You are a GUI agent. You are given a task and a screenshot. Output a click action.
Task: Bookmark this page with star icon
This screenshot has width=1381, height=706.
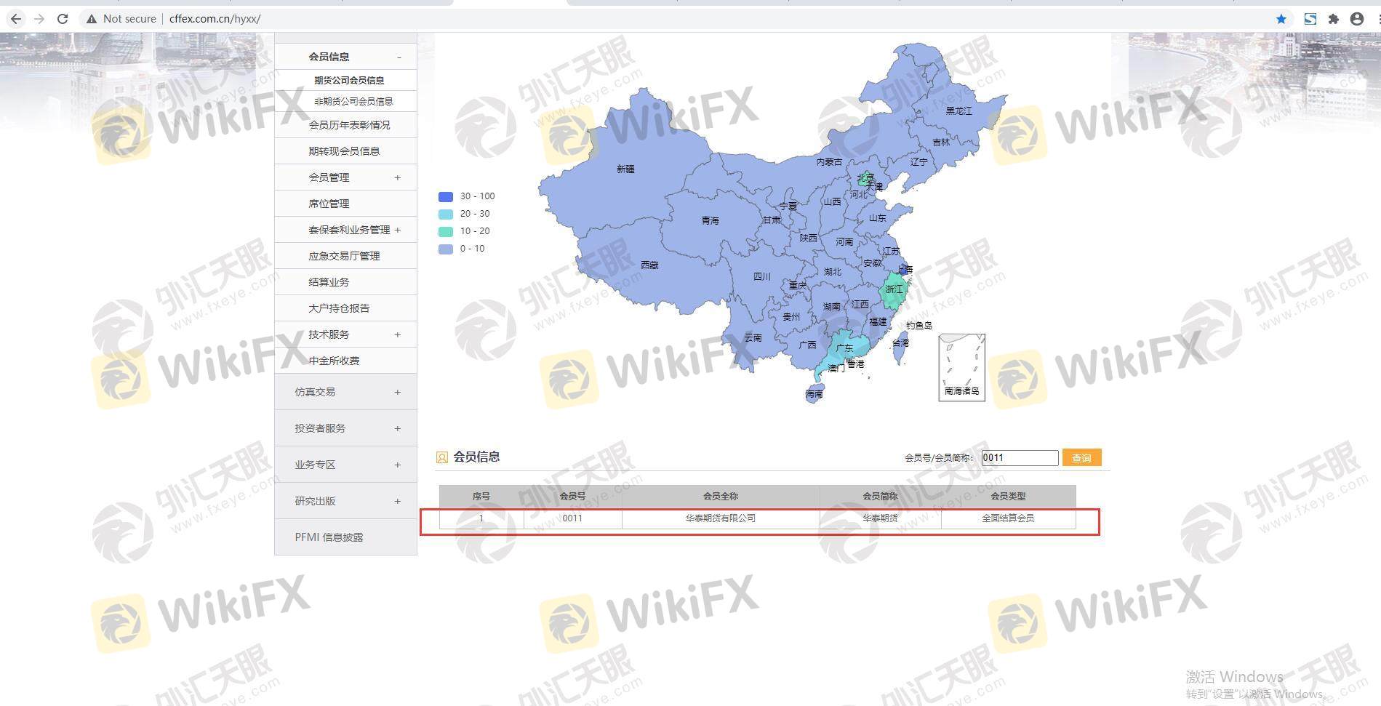[1281, 19]
